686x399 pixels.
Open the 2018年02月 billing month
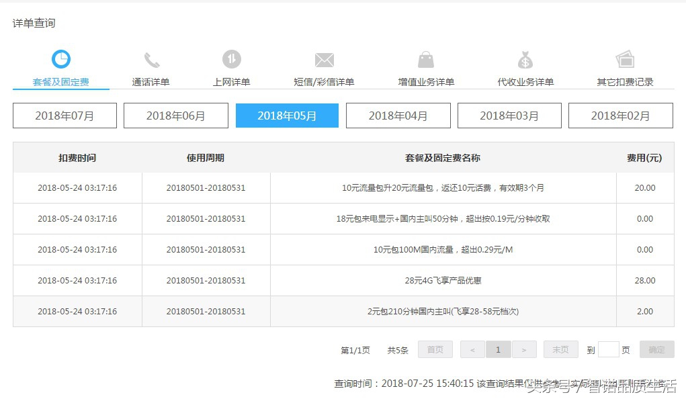(621, 115)
